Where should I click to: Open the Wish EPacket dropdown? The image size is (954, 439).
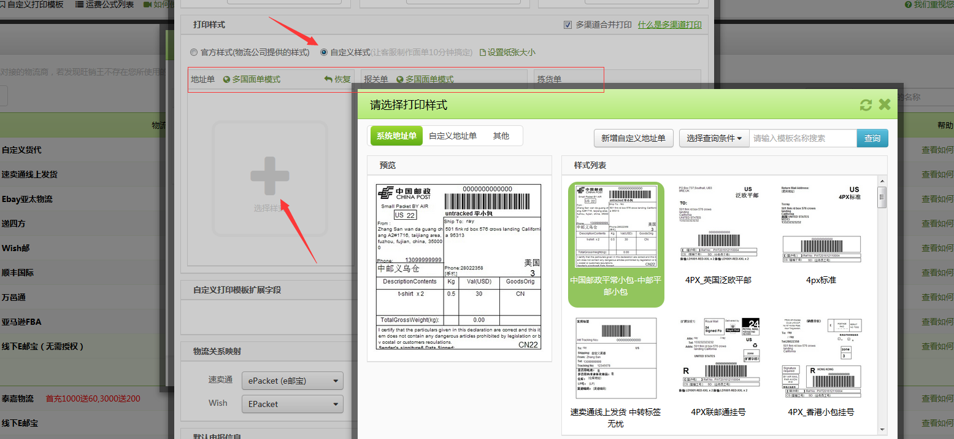pos(293,404)
